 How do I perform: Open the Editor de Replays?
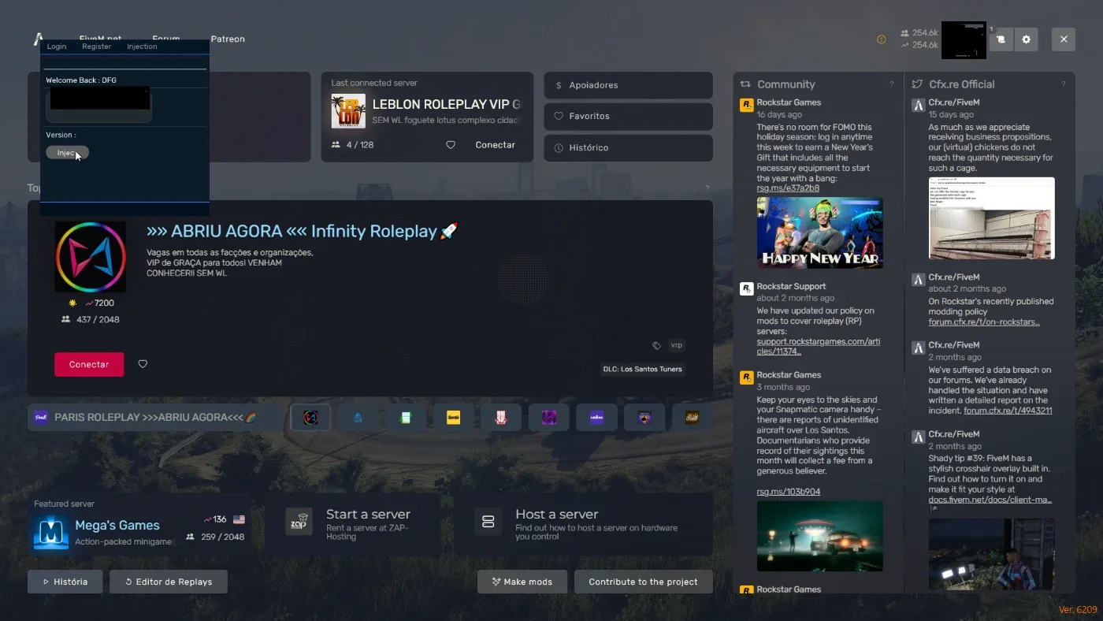pyautogui.click(x=169, y=582)
